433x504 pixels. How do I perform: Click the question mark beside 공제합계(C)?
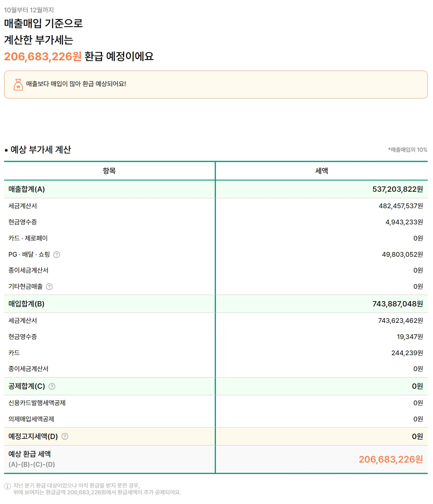pyautogui.click(x=52, y=386)
